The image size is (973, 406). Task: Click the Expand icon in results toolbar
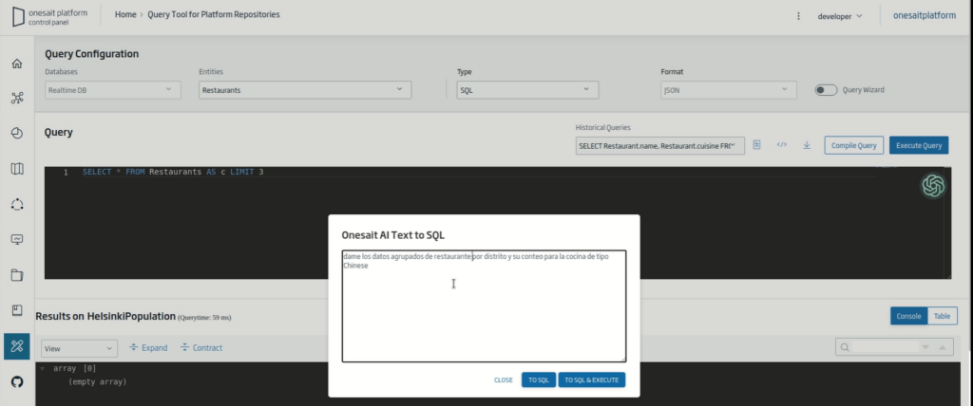tap(133, 348)
